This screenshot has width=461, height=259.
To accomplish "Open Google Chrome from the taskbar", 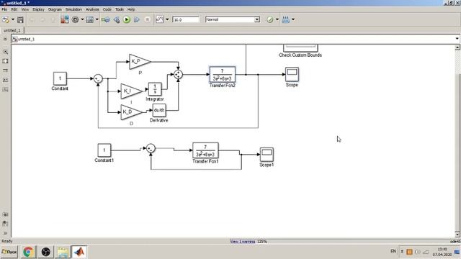I will 28,252.
